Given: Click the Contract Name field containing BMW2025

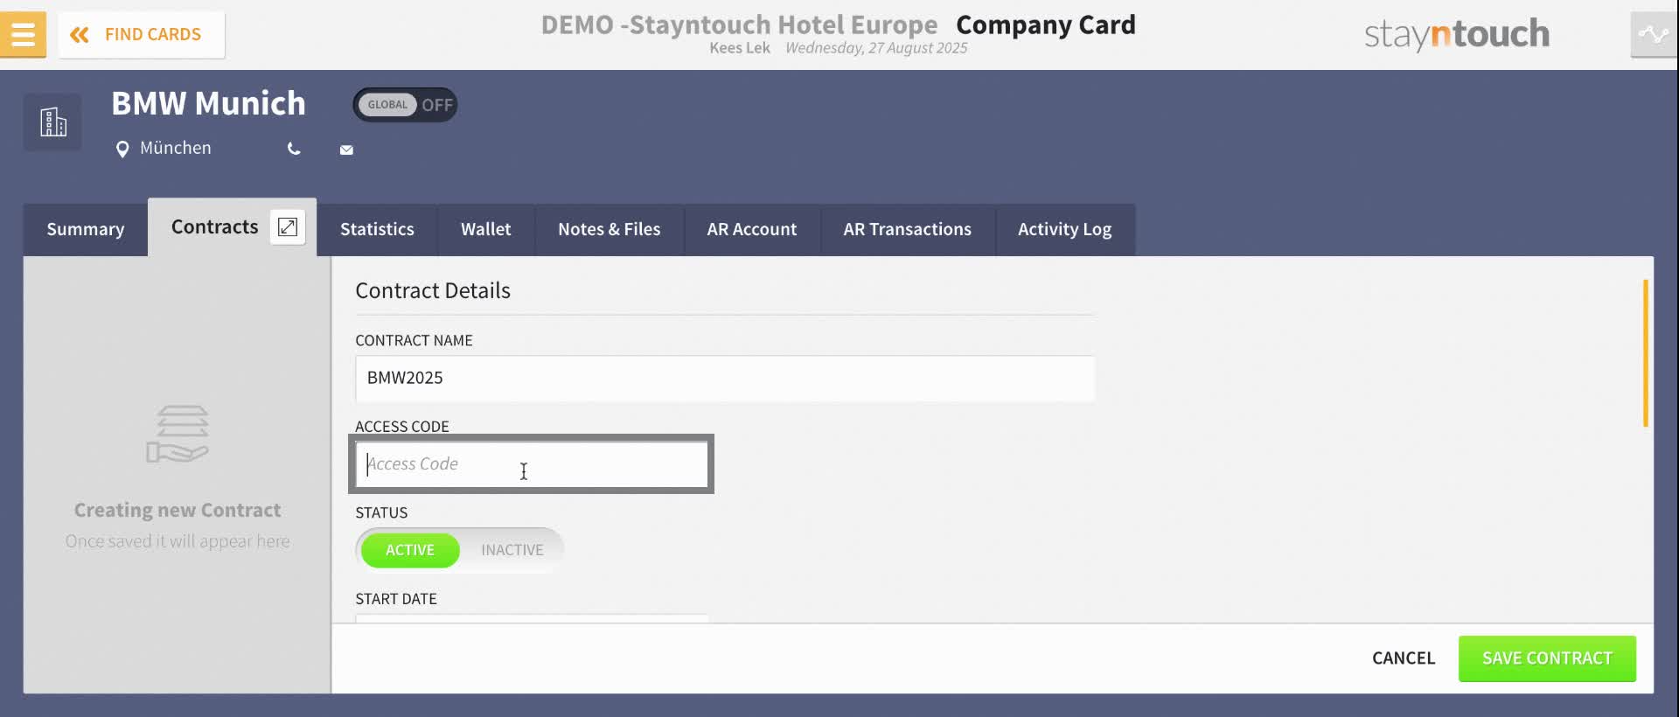Looking at the screenshot, I should [725, 379].
